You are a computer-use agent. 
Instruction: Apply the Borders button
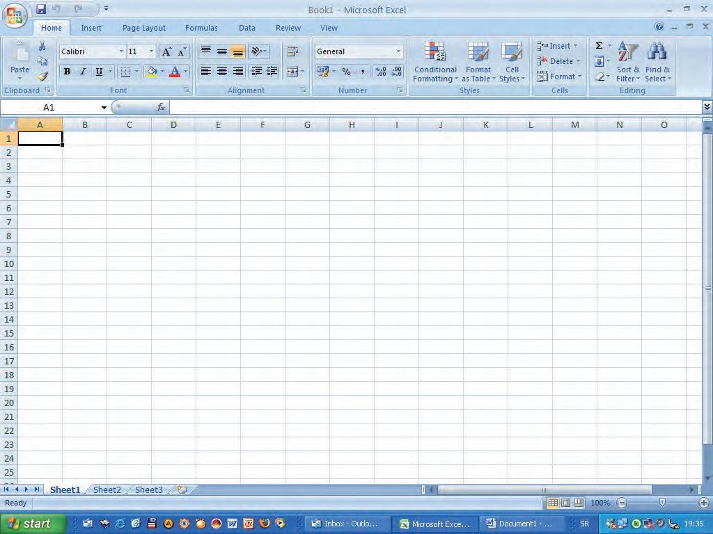[x=125, y=72]
